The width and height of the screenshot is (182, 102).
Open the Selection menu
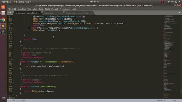pyautogui.click(x=22, y=9)
